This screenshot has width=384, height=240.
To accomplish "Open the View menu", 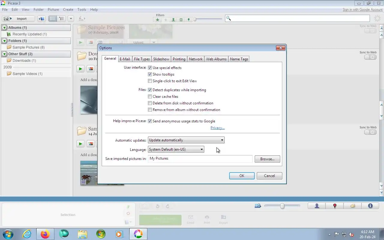I will [x=25, y=10].
